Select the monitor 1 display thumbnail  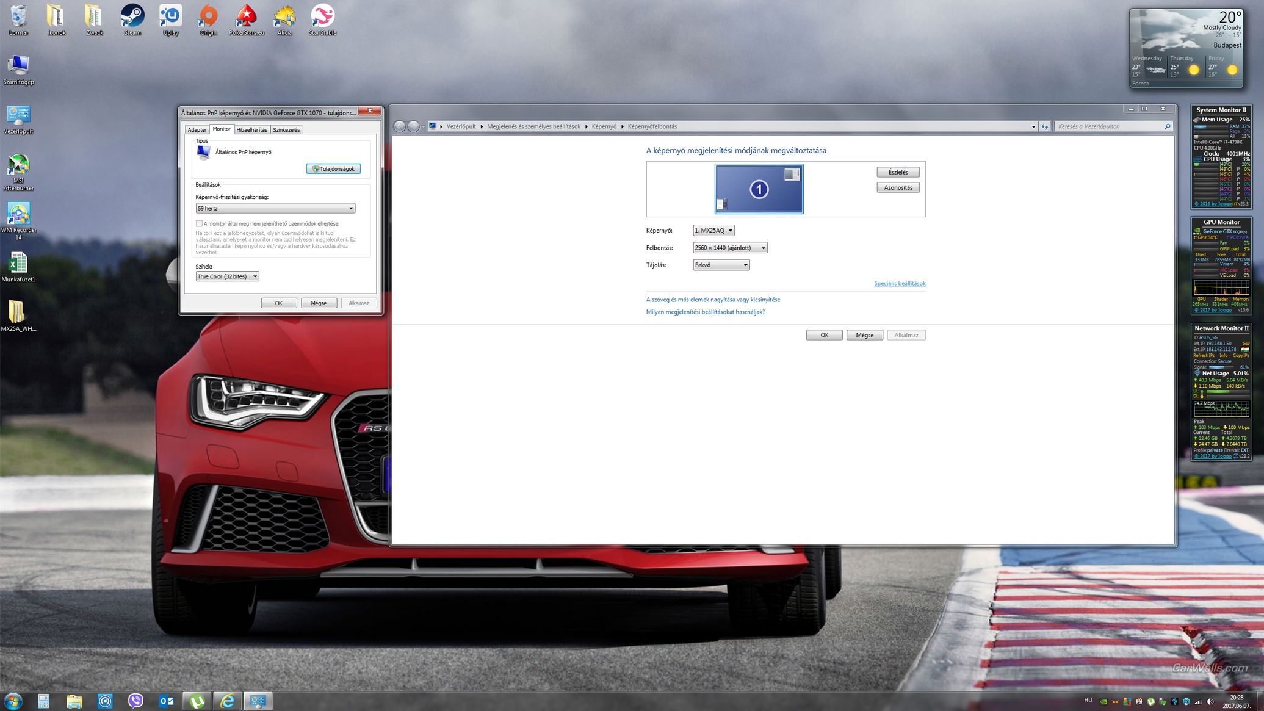[759, 189]
